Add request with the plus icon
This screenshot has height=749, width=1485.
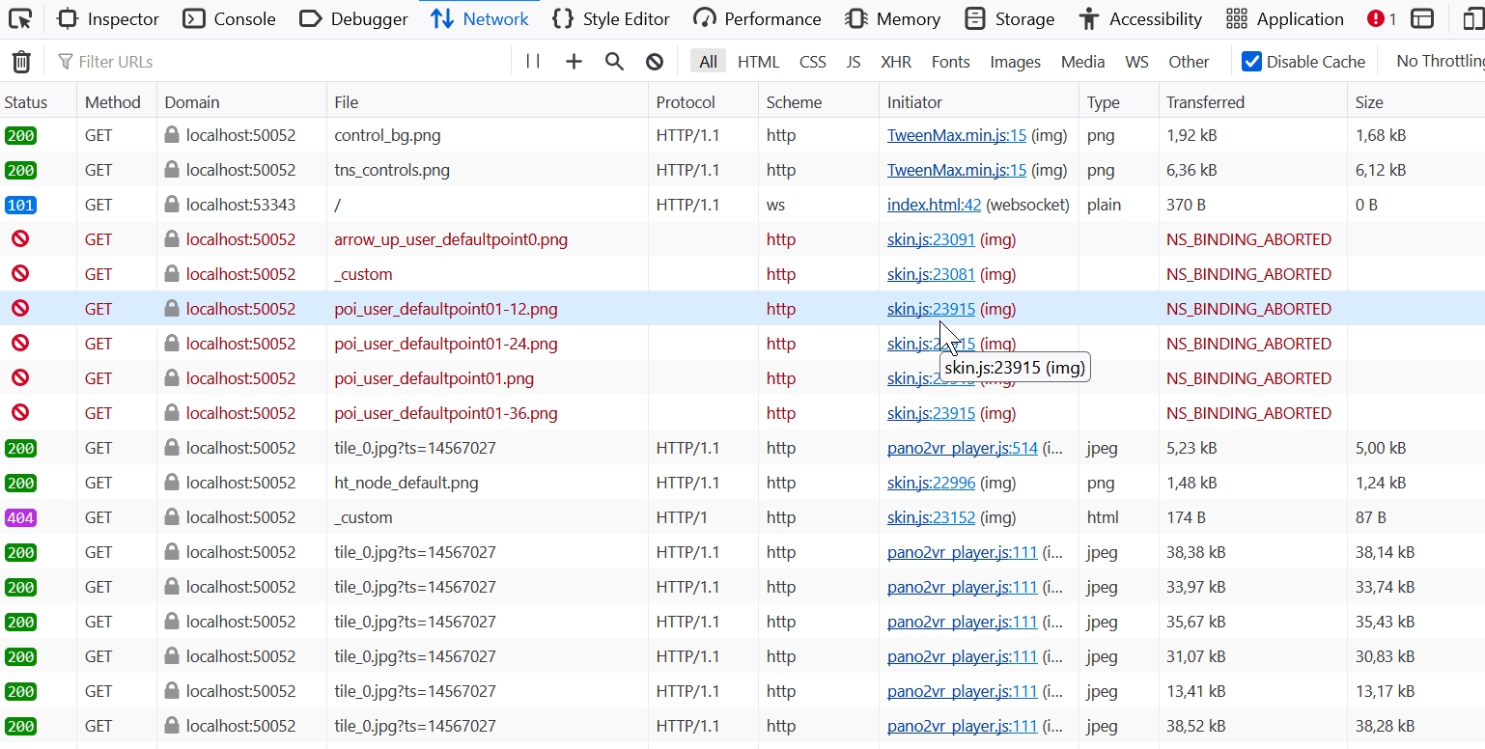pos(574,62)
